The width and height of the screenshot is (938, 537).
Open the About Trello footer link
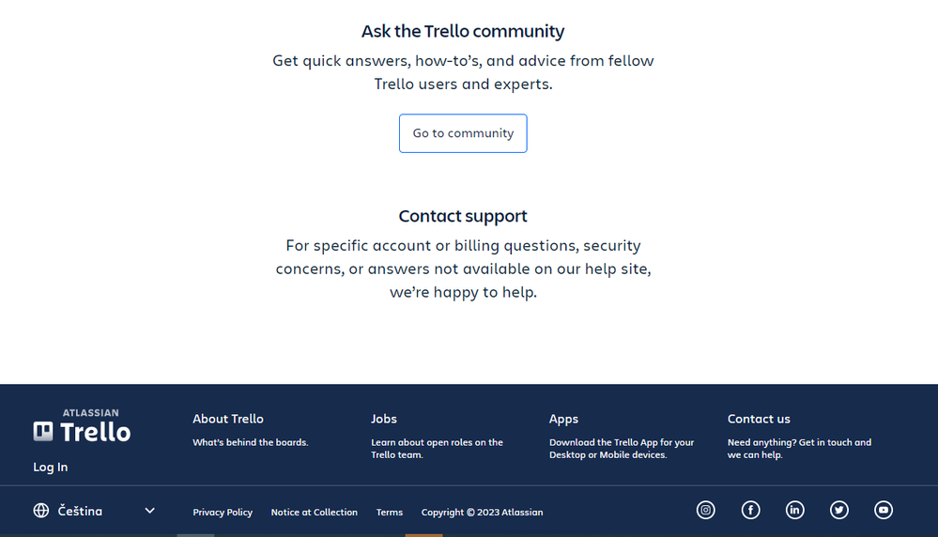pos(228,419)
